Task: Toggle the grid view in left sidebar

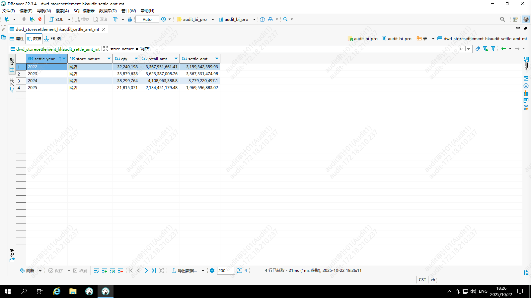Action: (x=12, y=64)
